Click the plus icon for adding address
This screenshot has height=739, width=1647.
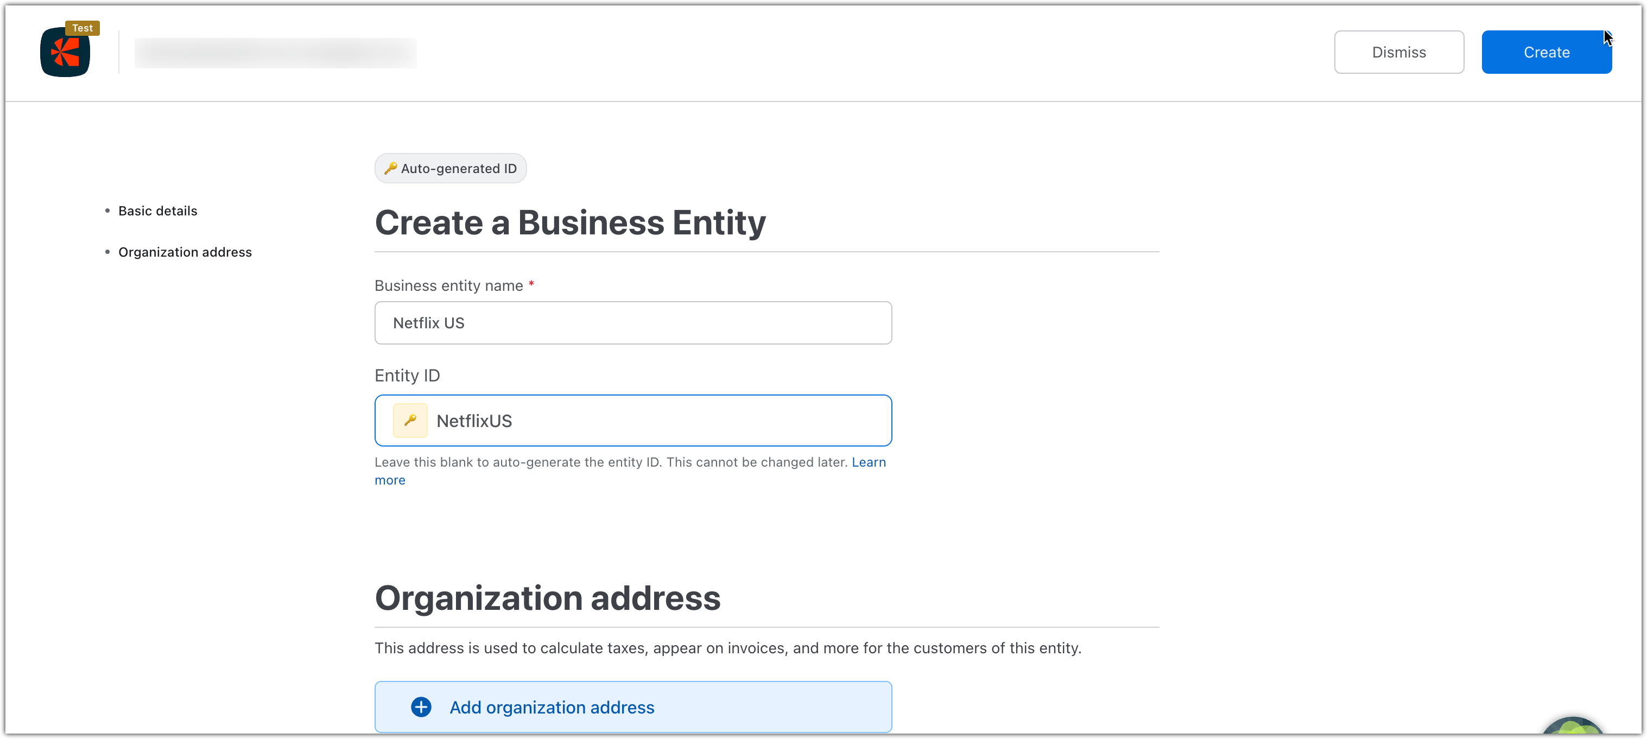click(421, 707)
